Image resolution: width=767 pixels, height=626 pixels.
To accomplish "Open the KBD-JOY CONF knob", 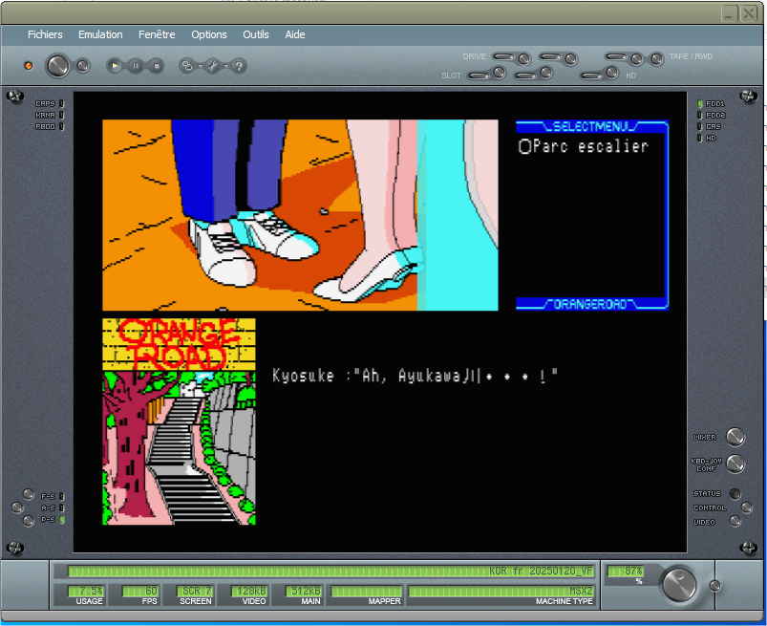I will pyautogui.click(x=735, y=463).
